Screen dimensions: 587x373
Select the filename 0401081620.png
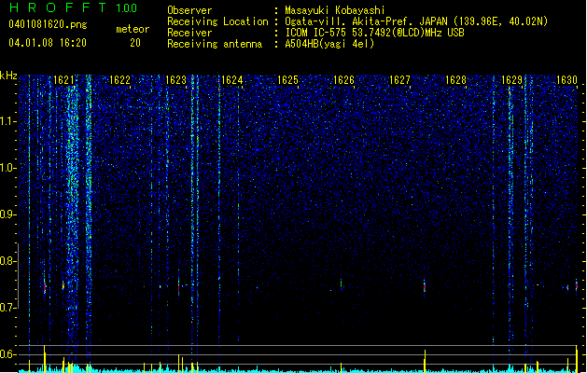pos(48,25)
